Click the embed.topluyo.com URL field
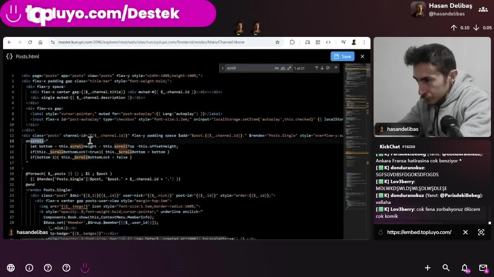 (x=419, y=232)
